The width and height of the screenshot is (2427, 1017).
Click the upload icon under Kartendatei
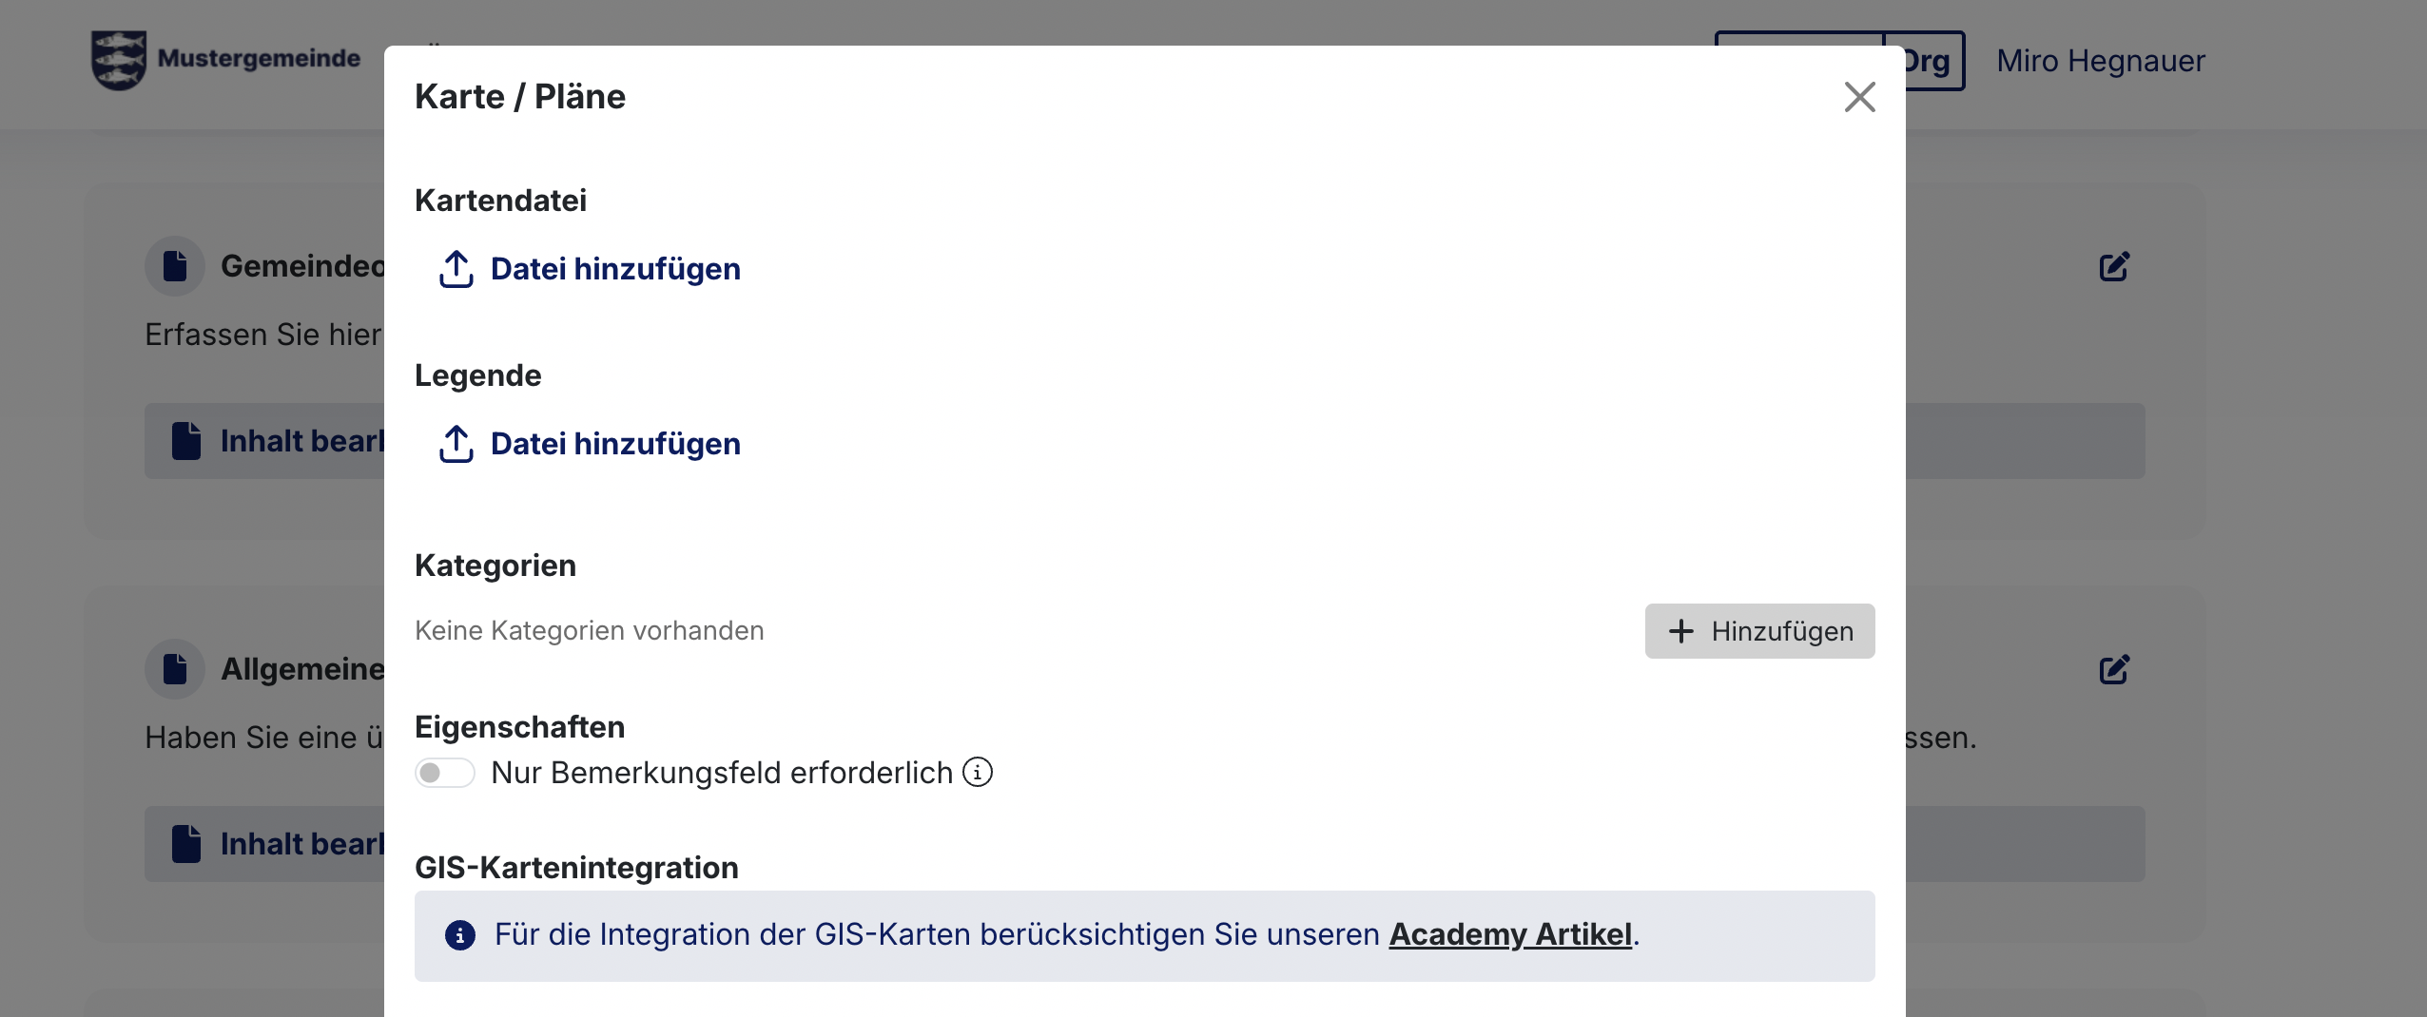[x=456, y=269]
